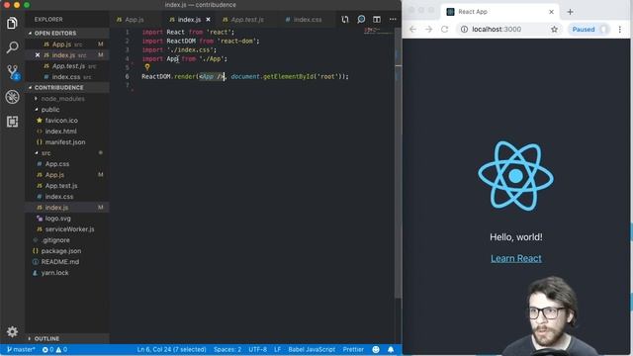The width and height of the screenshot is (633, 356).
Task: Switch to the App.js editor tab
Action: pyautogui.click(x=135, y=20)
